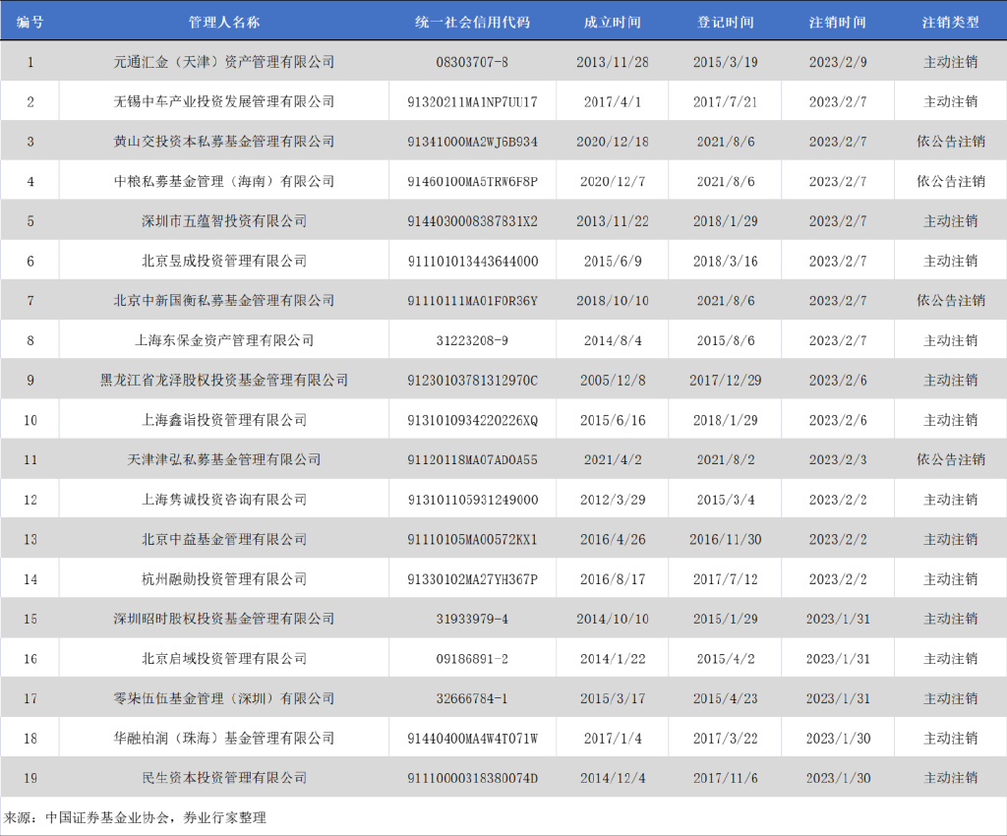Click row number 19

[x=30, y=778]
